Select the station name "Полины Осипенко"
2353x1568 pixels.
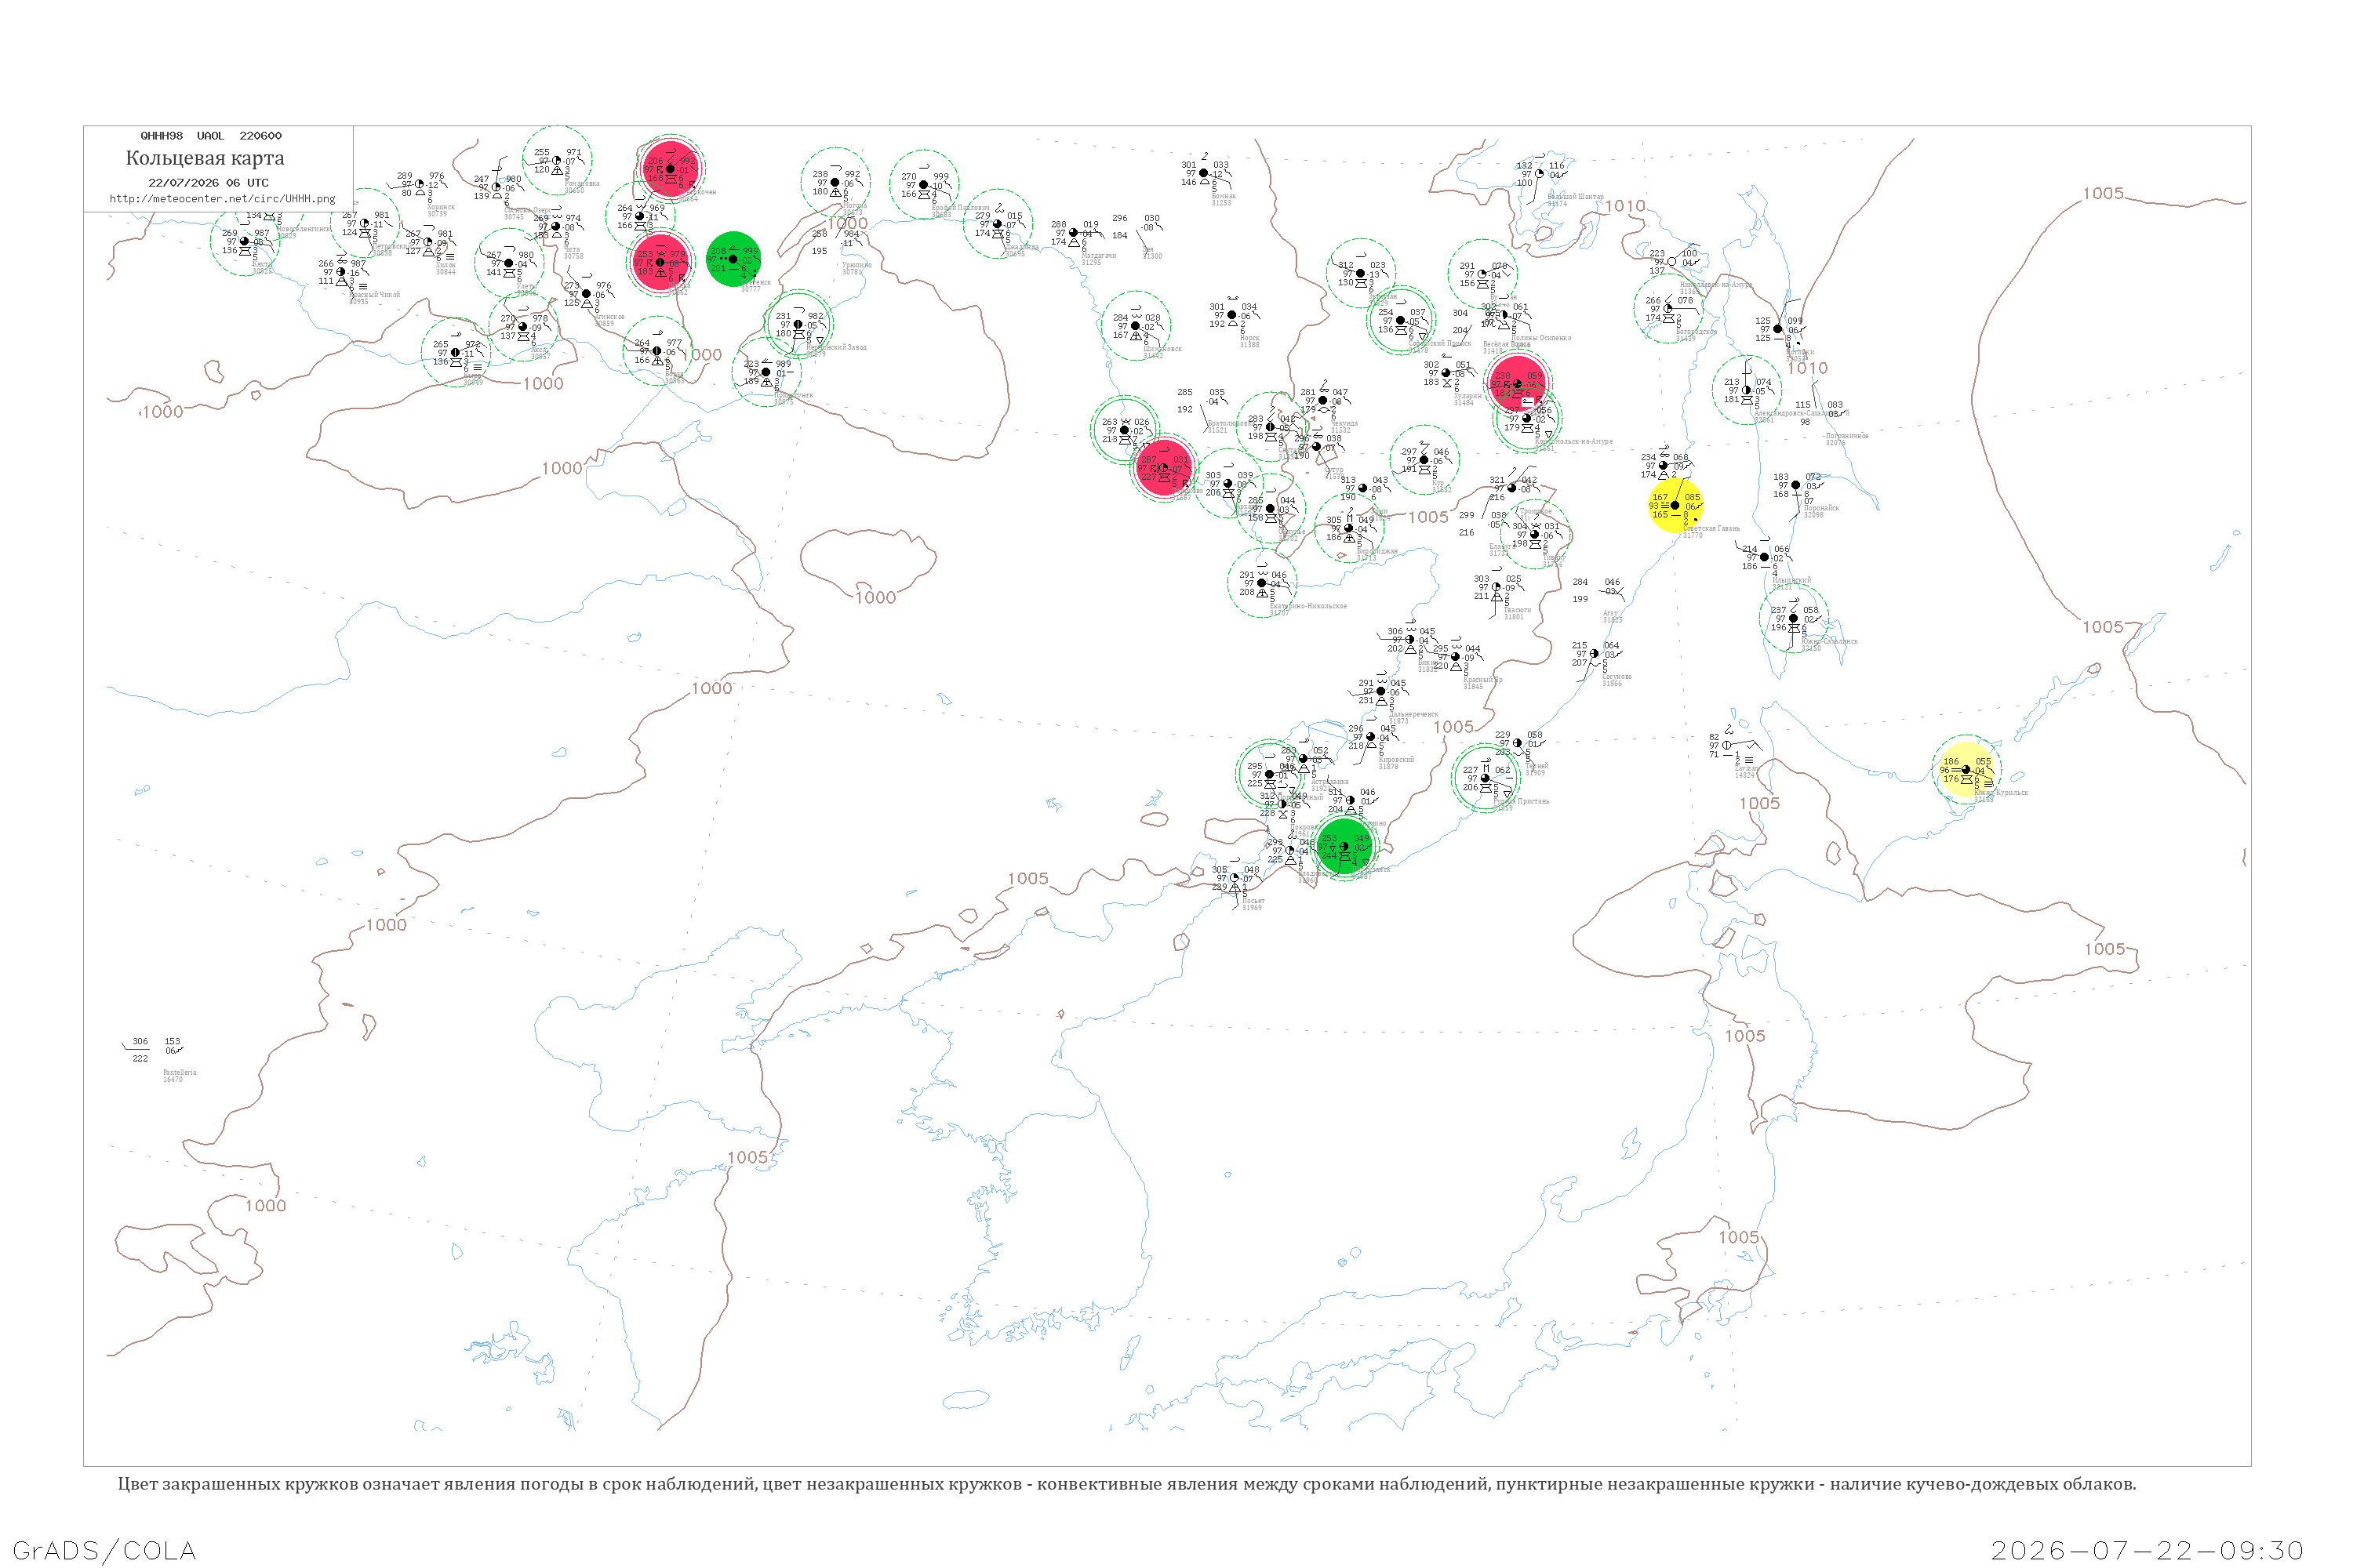(x=1540, y=338)
